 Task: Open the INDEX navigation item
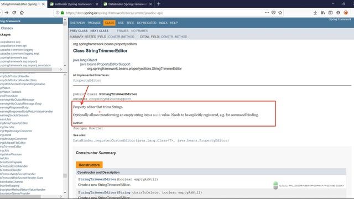pyautogui.click(x=163, y=23)
